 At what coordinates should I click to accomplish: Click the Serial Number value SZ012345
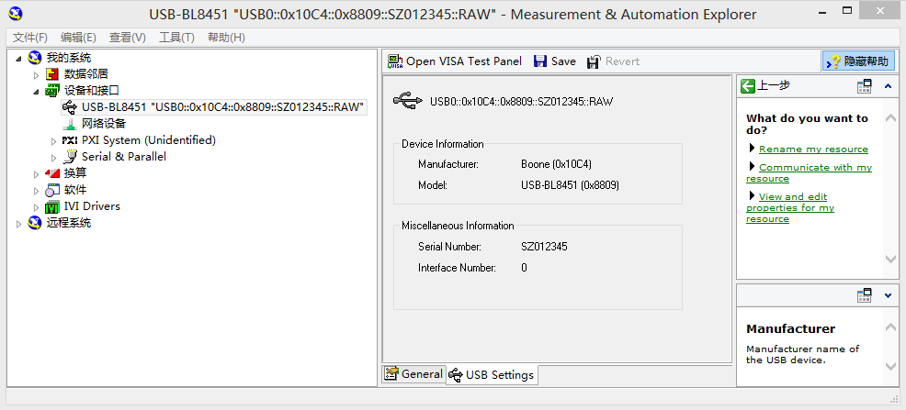coord(544,247)
